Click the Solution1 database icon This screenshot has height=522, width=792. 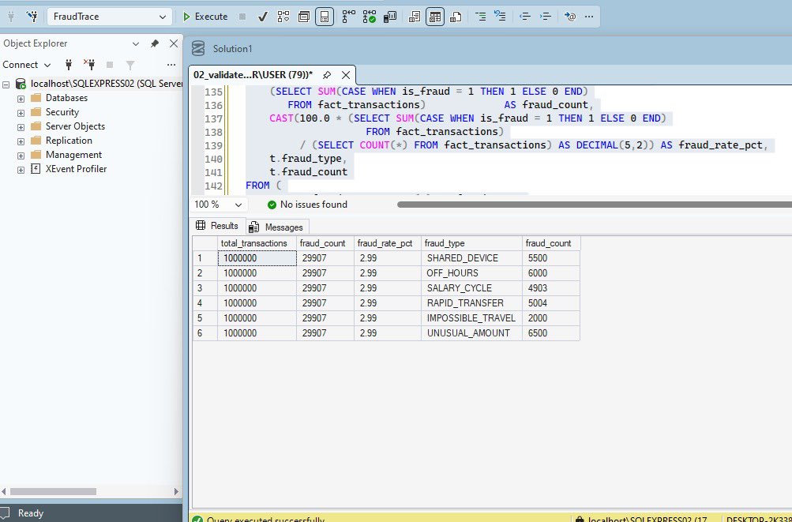(x=198, y=48)
